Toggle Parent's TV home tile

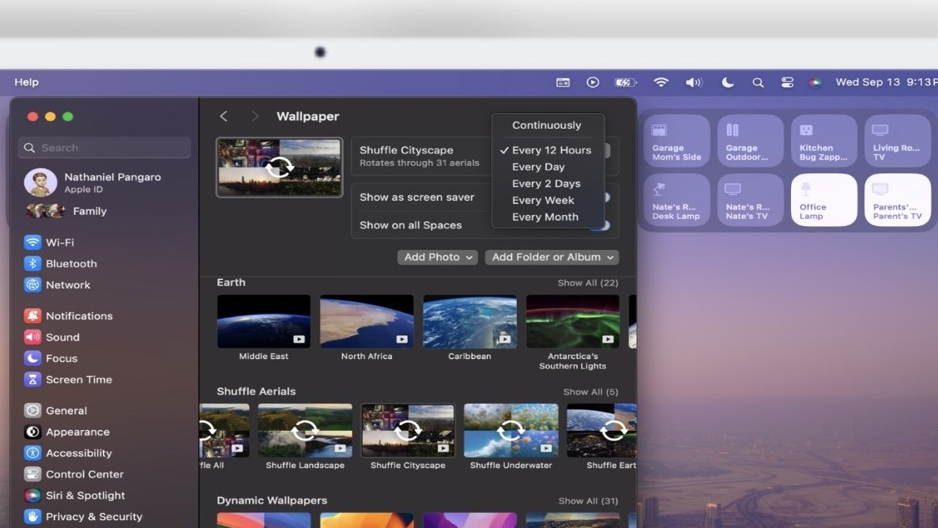(x=897, y=200)
